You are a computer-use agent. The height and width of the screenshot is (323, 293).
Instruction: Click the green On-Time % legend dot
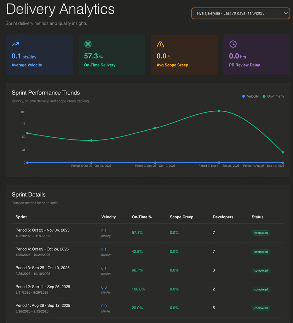(265, 96)
